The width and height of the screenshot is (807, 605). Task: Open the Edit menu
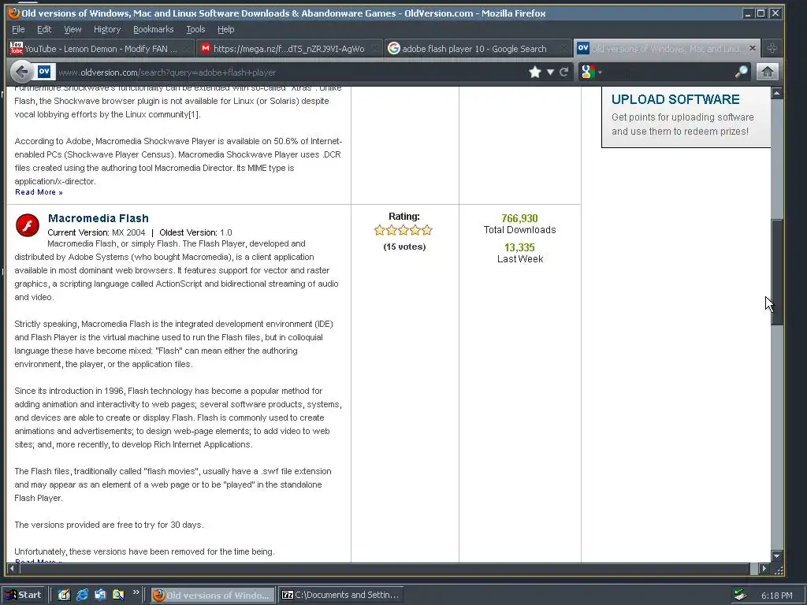(44, 29)
